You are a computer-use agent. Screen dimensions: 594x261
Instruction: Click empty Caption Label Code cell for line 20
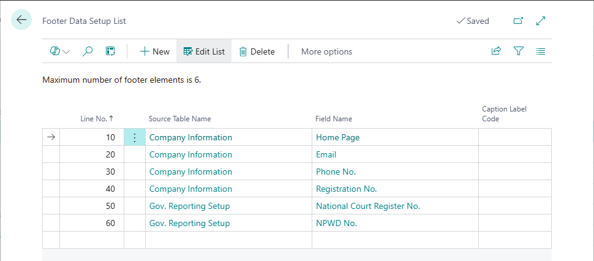click(x=514, y=154)
